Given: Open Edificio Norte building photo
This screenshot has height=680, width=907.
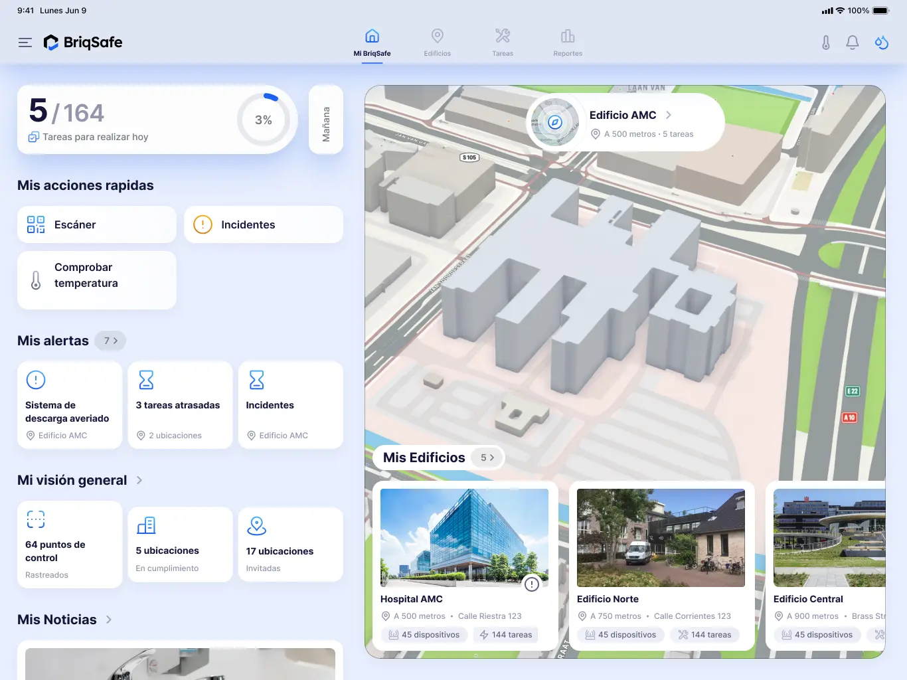Looking at the screenshot, I should tap(661, 538).
